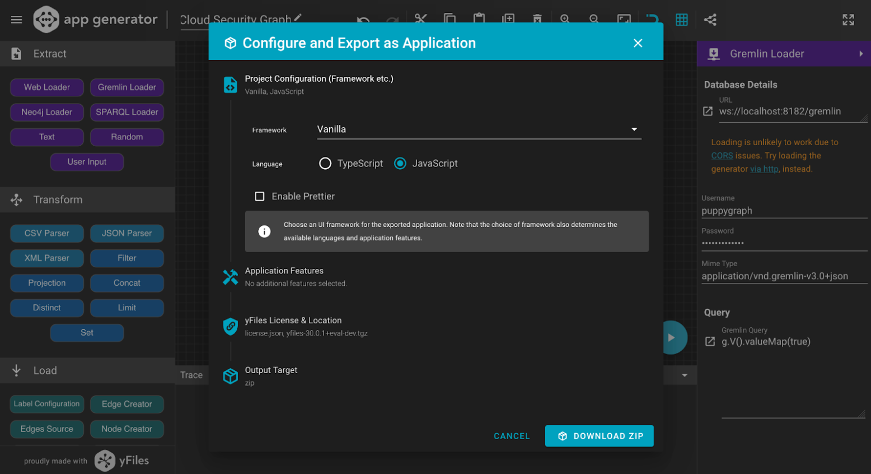871x474 pixels.
Task: Select the Cut tool in the toolbar
Action: [421, 18]
